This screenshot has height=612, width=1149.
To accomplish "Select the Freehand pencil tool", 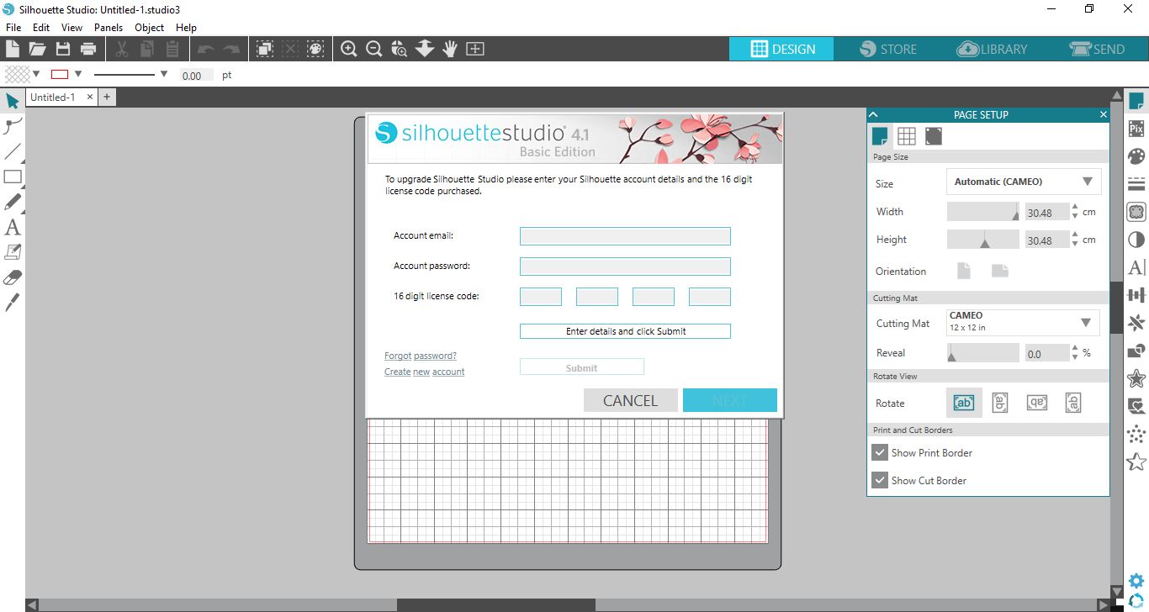I will pos(13,202).
